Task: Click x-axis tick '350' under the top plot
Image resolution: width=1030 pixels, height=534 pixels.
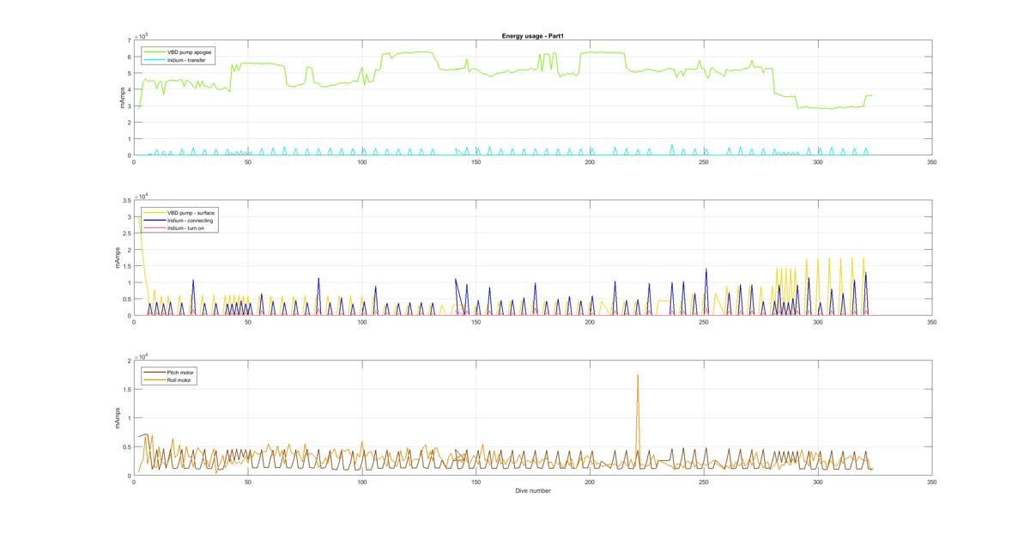Action: click(931, 161)
